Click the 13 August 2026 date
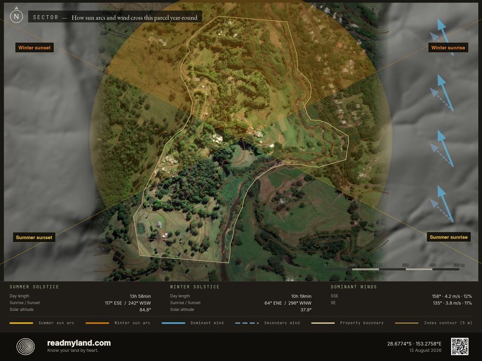 pyautogui.click(x=425, y=350)
